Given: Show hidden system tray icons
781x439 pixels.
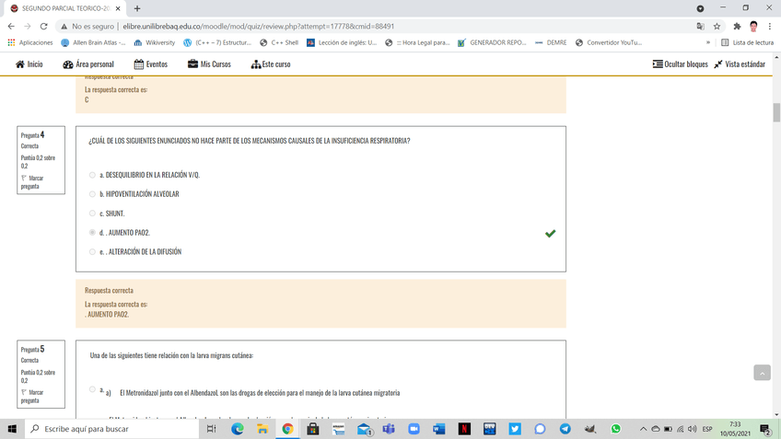Looking at the screenshot, I should click(x=643, y=429).
